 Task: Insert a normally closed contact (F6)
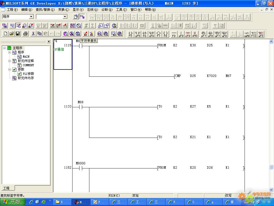(144, 34)
